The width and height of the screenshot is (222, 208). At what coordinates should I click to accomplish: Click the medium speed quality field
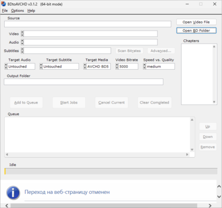[x=160, y=67]
